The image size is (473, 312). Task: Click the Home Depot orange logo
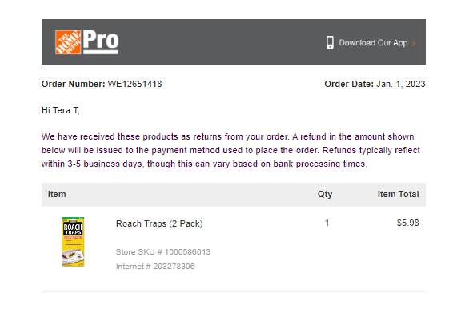[68, 42]
